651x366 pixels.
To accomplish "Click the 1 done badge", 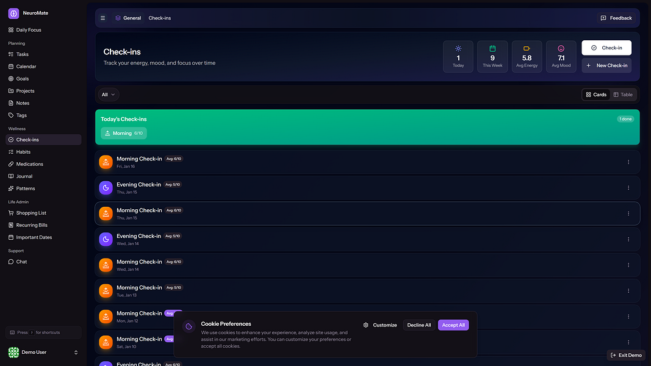I will [625, 119].
